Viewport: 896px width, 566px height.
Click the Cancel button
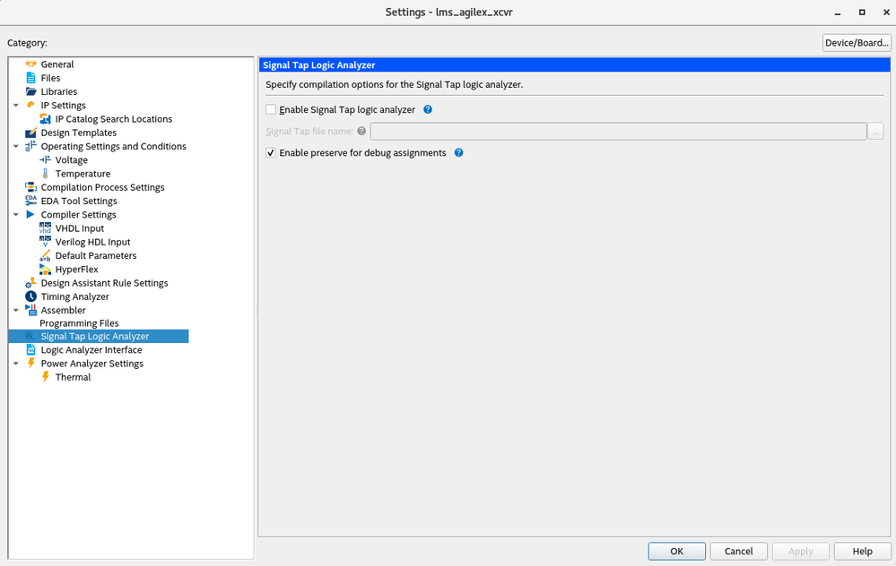738,551
